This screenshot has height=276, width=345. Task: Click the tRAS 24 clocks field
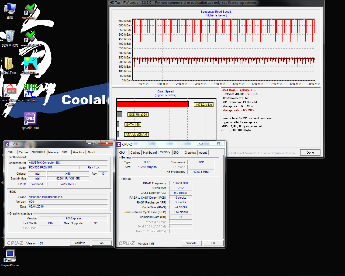pyautogui.click(x=181, y=207)
